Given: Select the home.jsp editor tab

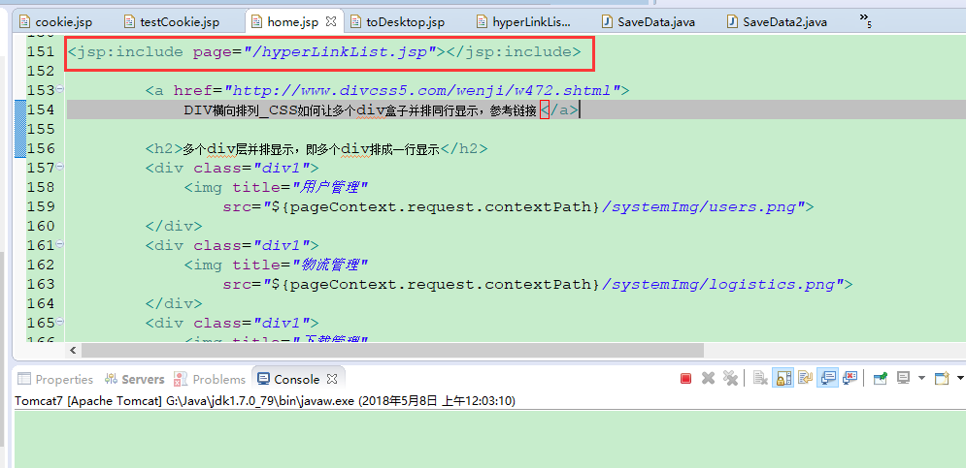Looking at the screenshot, I should point(292,22).
